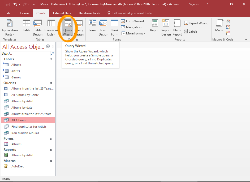Click the Undo arrow icon
The height and width of the screenshot is (182, 250).
coord(15,4)
